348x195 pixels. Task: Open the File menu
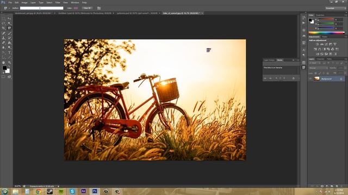(10, 3)
